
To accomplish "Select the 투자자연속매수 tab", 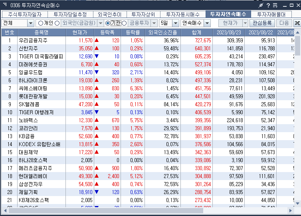I will pos(228,14).
